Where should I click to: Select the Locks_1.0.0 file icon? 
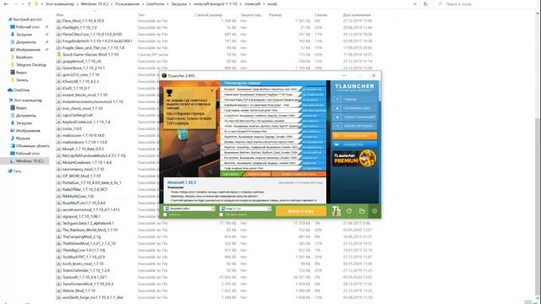click(x=58, y=128)
